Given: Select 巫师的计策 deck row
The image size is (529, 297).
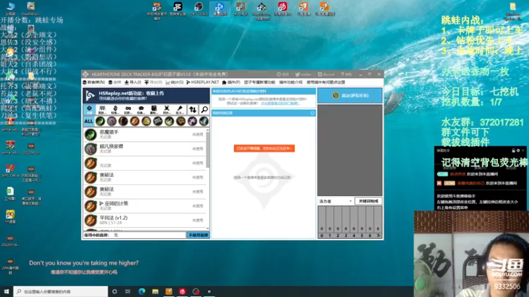Looking at the screenshot, I should (145, 206).
